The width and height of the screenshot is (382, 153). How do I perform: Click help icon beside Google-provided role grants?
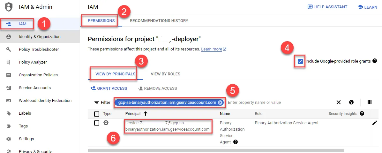pos(375,61)
